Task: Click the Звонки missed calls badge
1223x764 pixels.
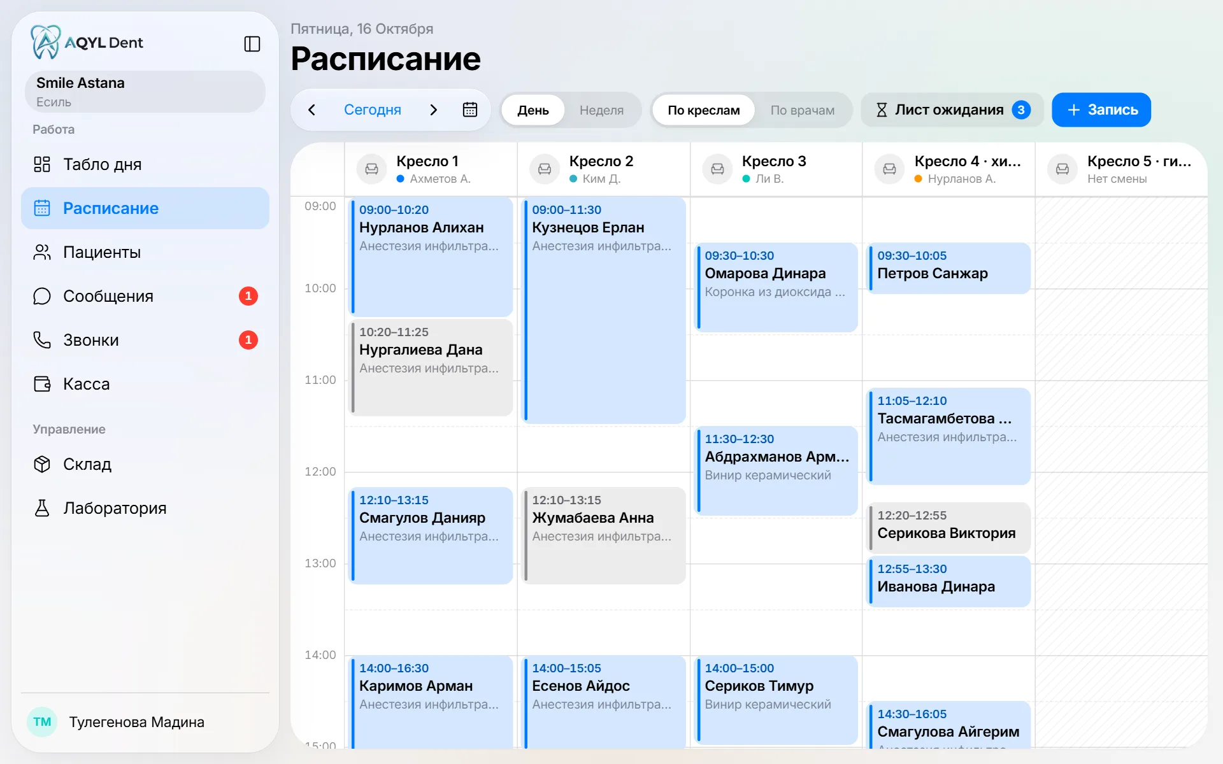Action: pyautogui.click(x=248, y=340)
